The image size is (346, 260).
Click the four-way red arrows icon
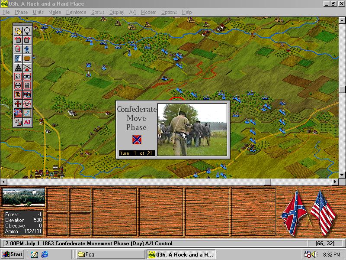pyautogui.click(x=18, y=104)
